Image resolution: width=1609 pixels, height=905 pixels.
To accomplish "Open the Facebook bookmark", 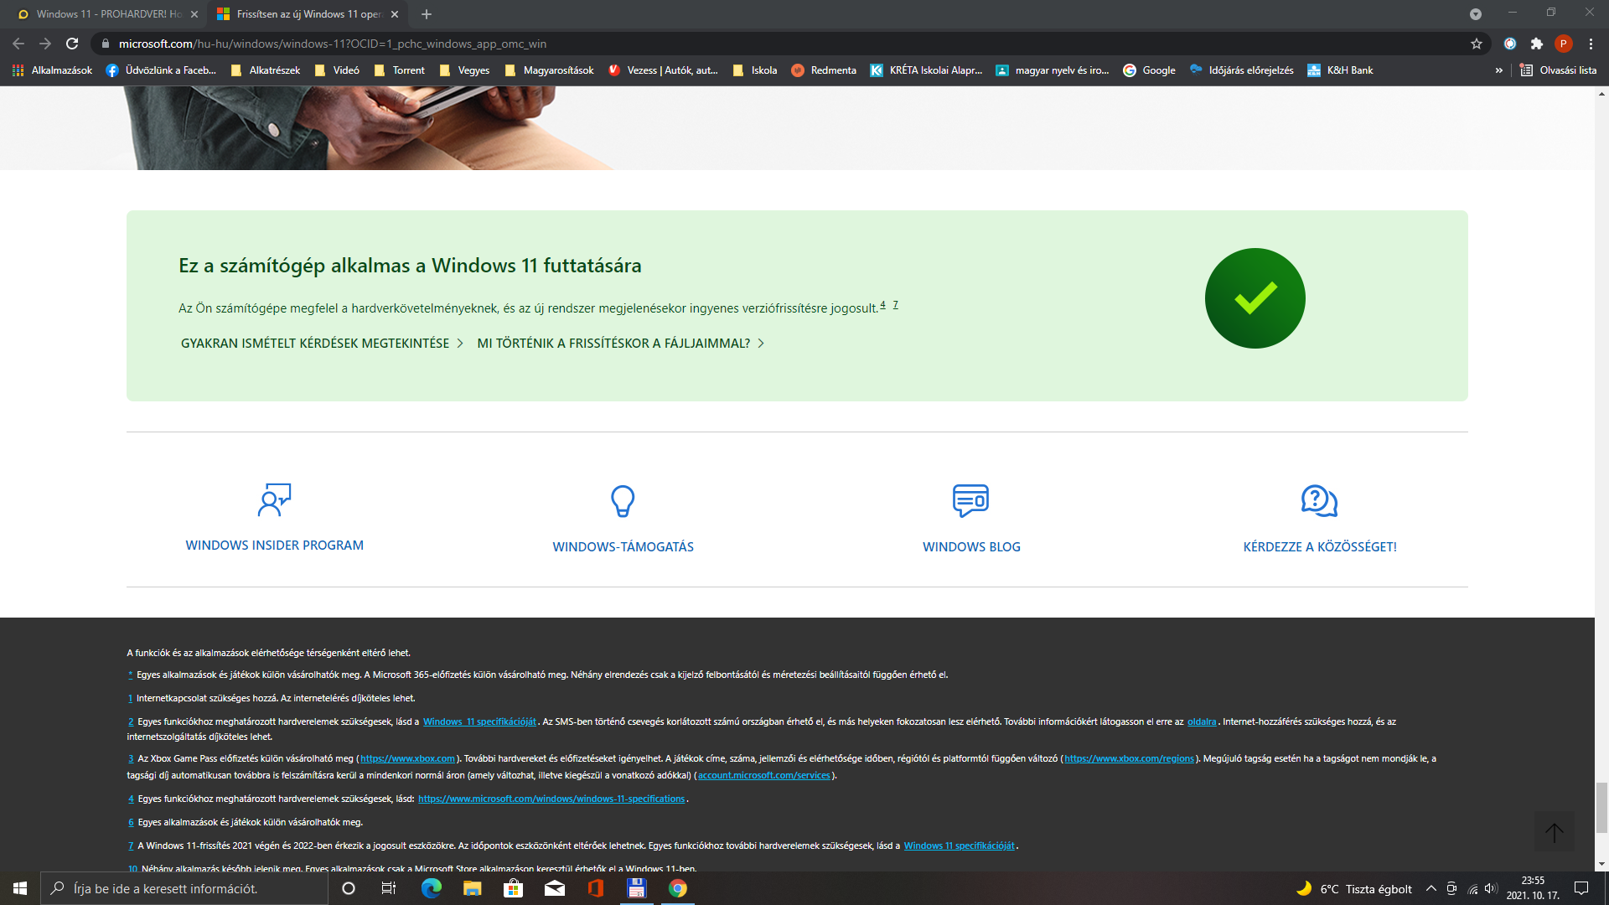I will pyautogui.click(x=161, y=70).
